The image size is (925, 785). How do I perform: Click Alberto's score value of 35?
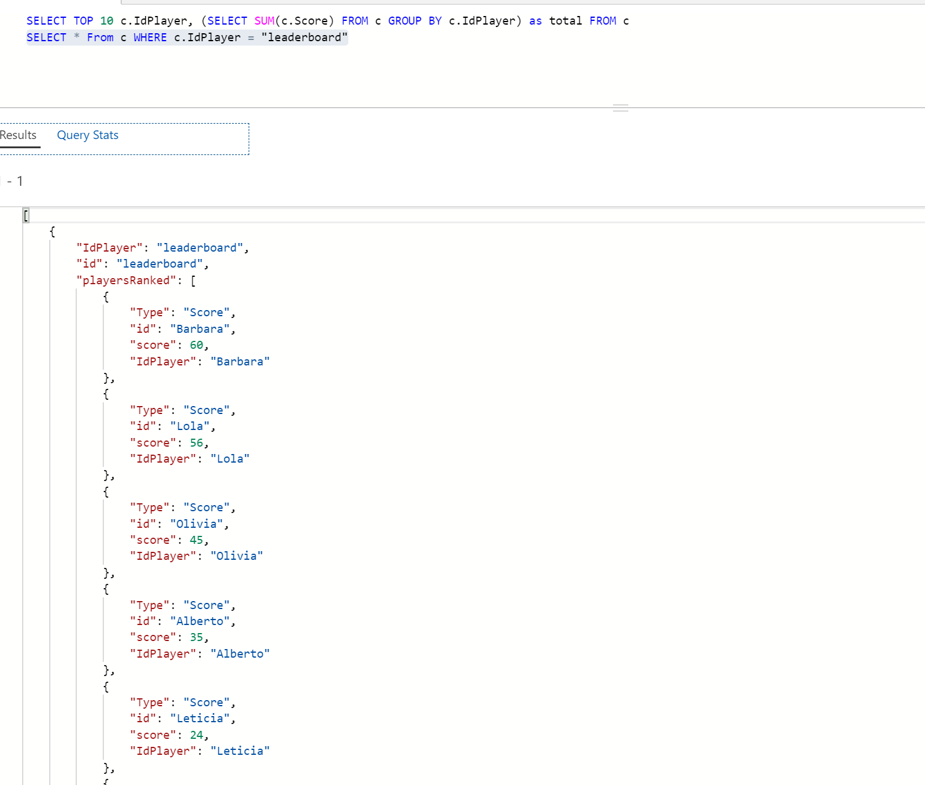[196, 637]
